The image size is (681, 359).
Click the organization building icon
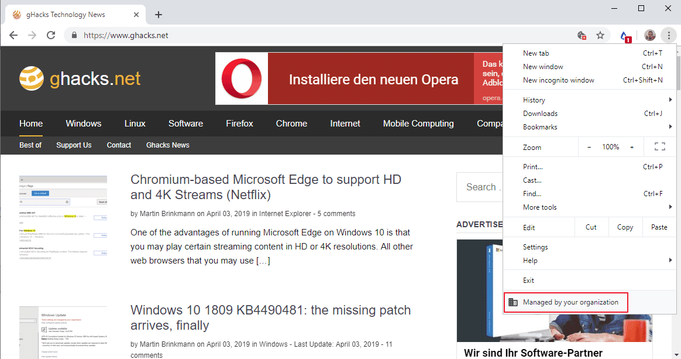(513, 302)
